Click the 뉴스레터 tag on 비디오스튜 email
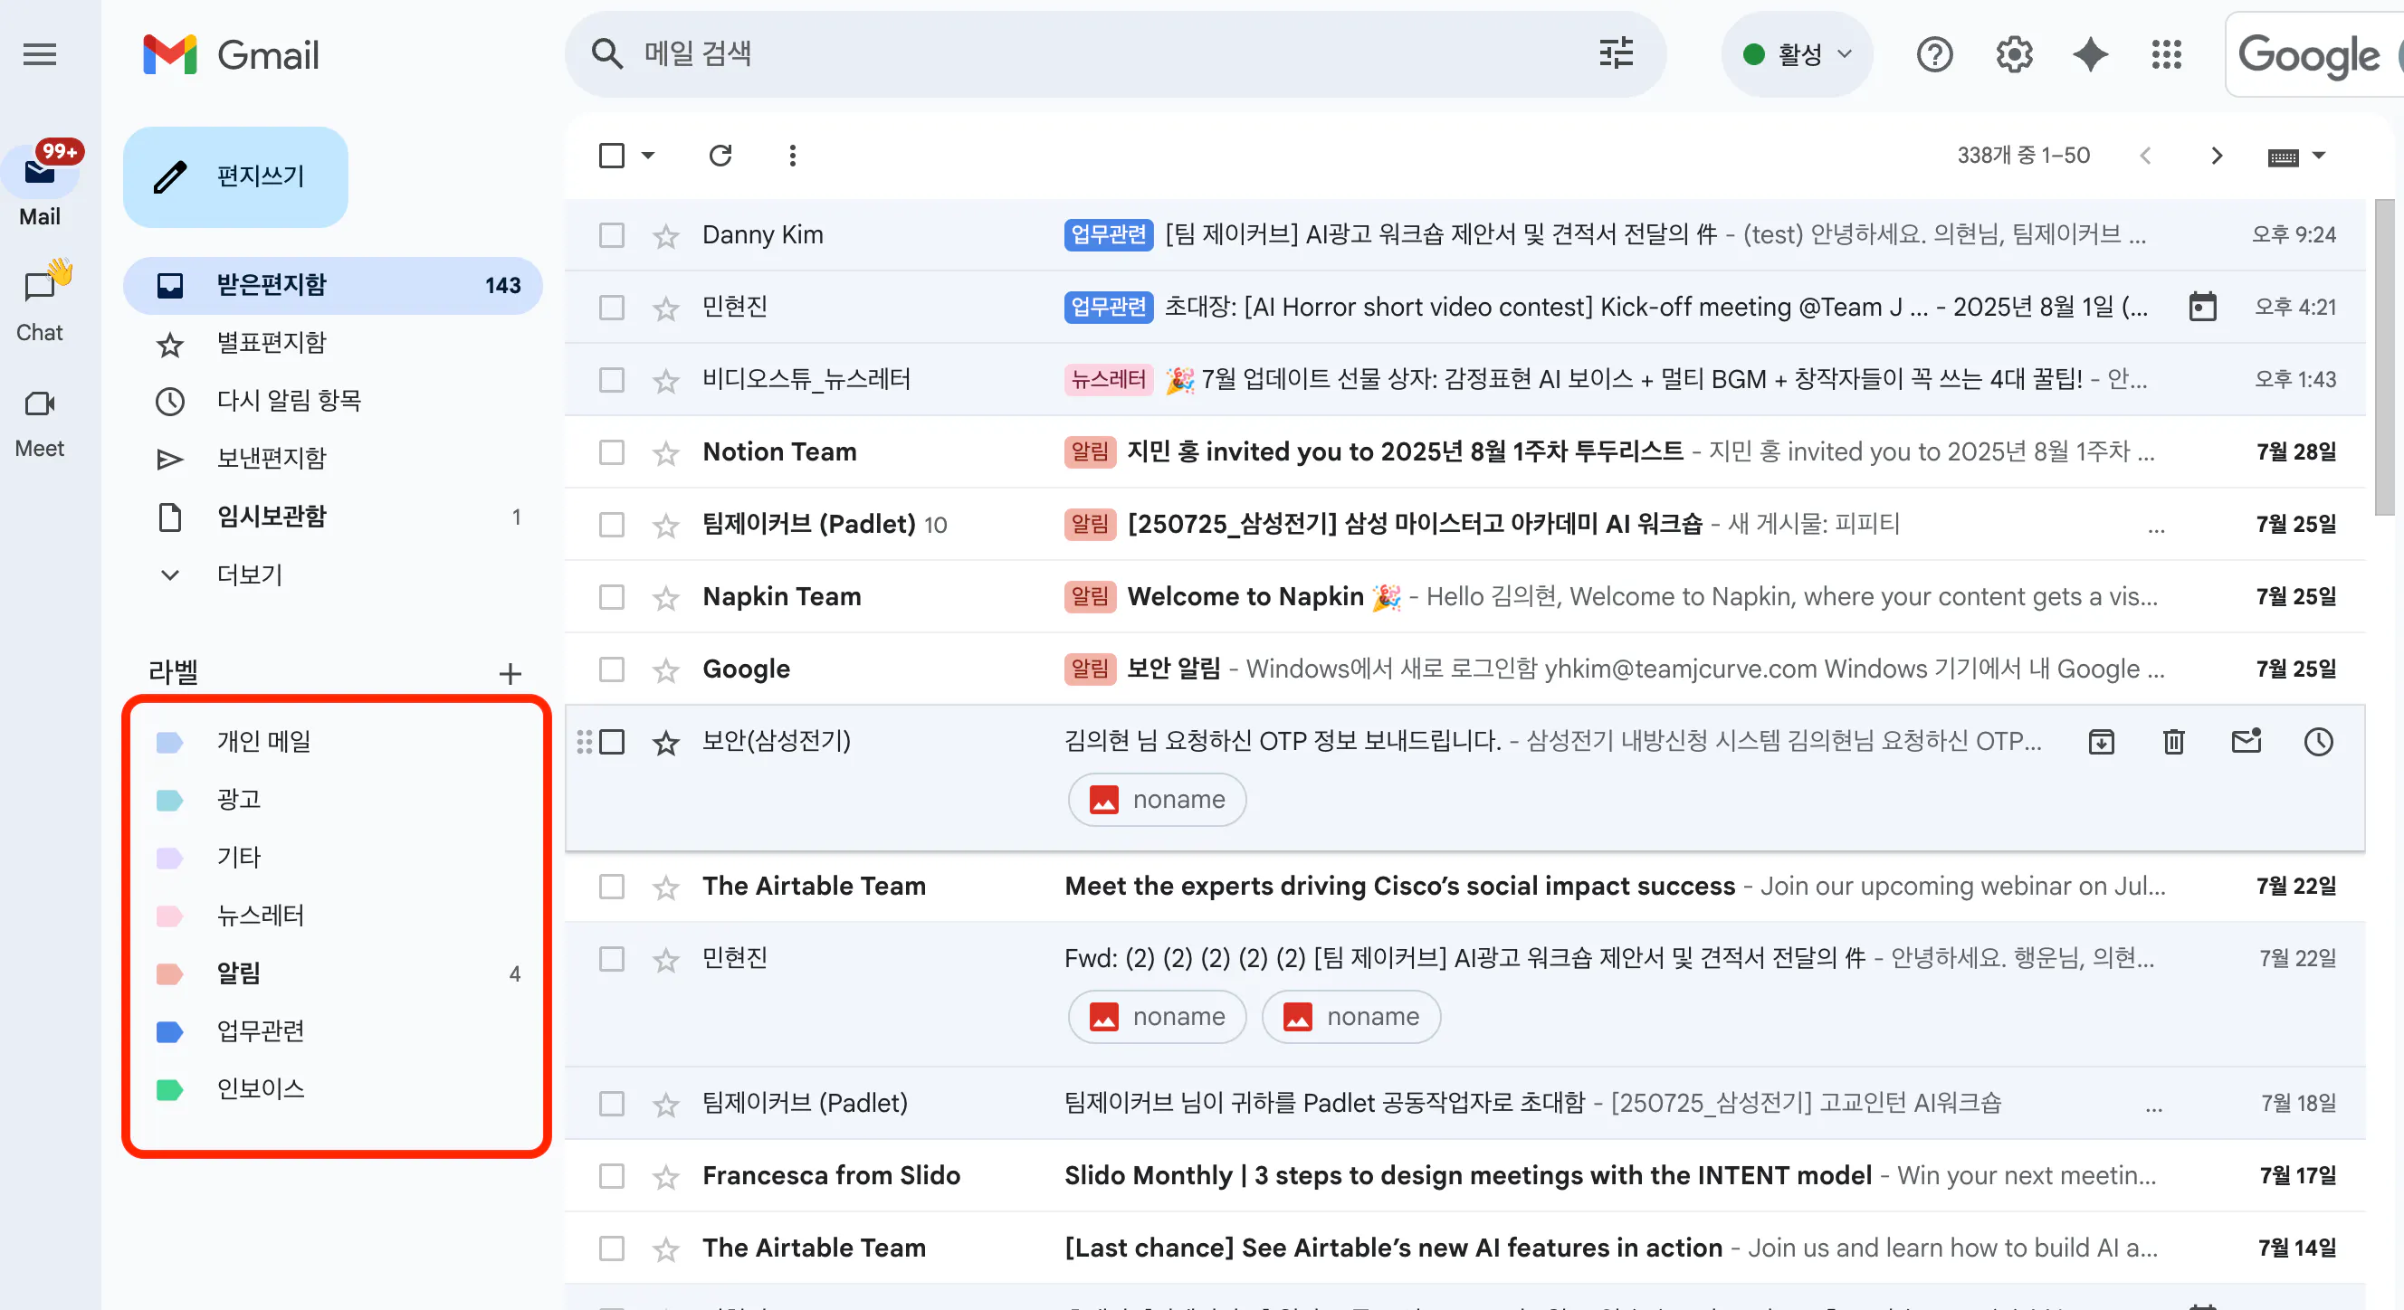The width and height of the screenshot is (2404, 1310). coord(1108,380)
